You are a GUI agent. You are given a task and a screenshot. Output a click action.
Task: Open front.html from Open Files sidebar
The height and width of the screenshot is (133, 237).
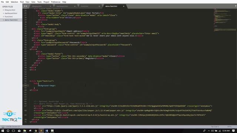click(x=9, y=17)
